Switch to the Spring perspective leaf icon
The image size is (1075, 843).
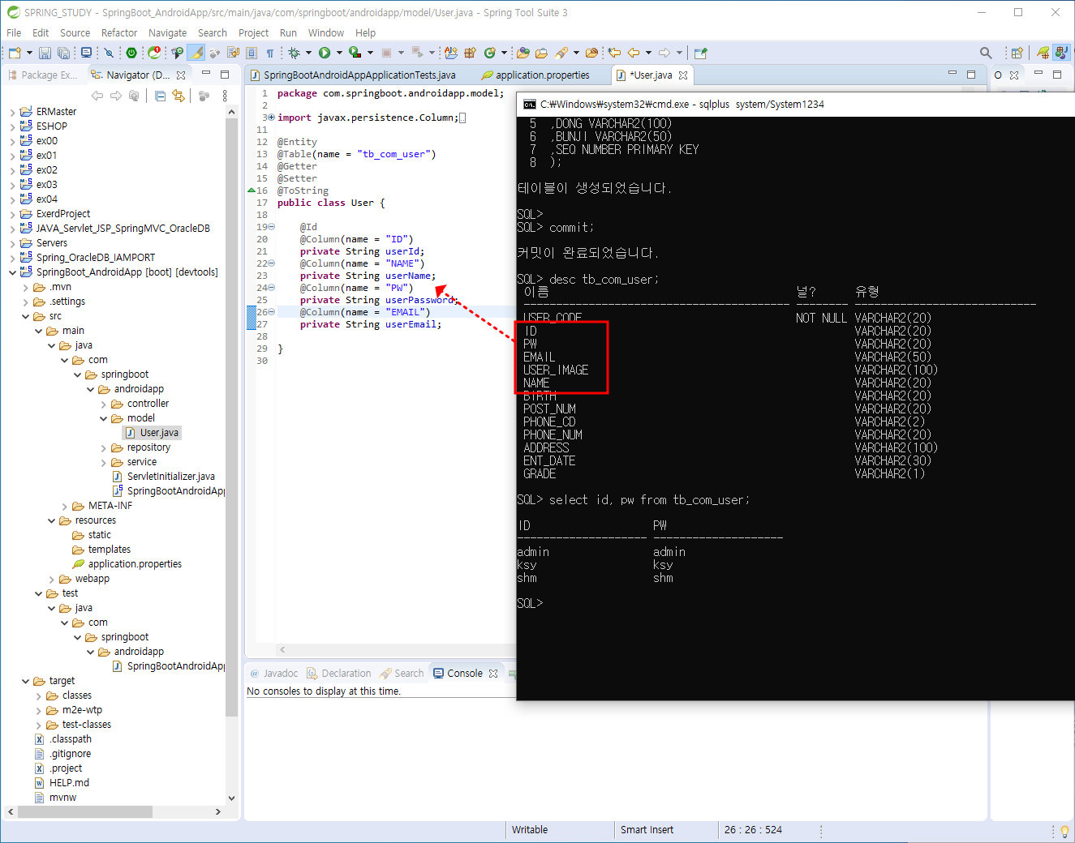pos(1043,53)
